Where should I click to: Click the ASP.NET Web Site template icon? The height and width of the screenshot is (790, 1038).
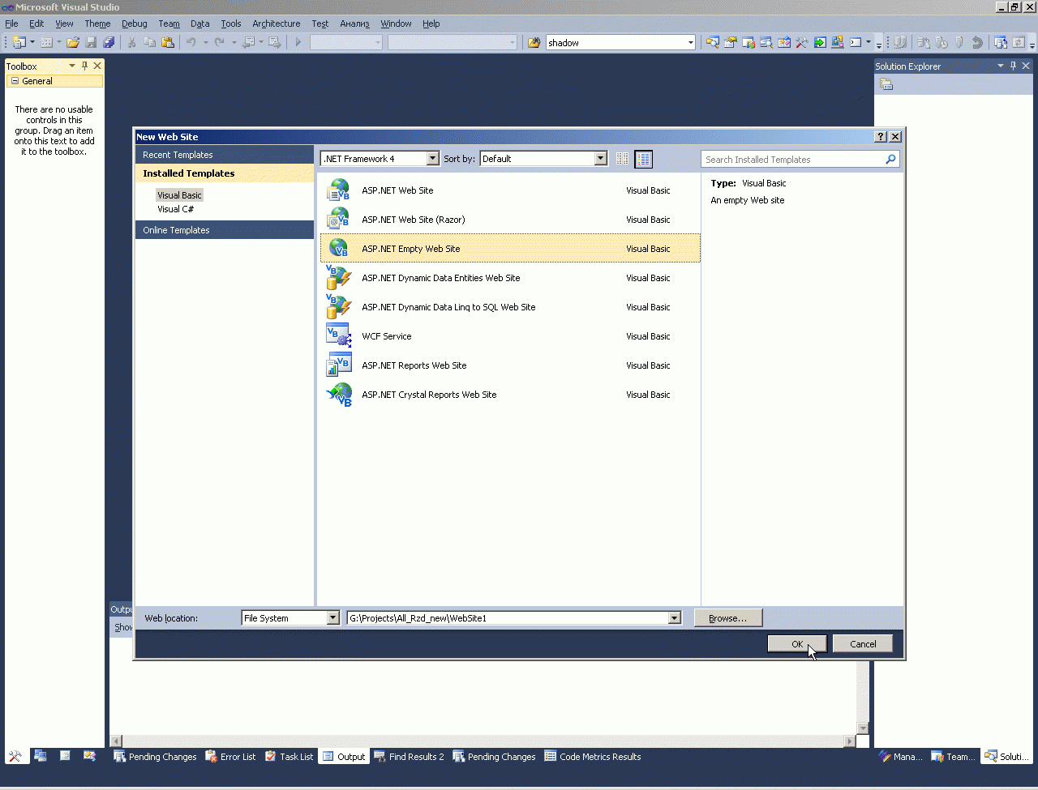coord(338,190)
